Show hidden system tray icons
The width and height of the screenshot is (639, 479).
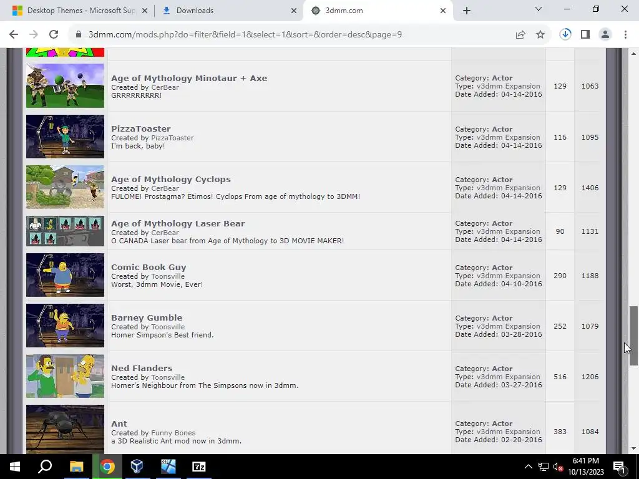coord(528,467)
